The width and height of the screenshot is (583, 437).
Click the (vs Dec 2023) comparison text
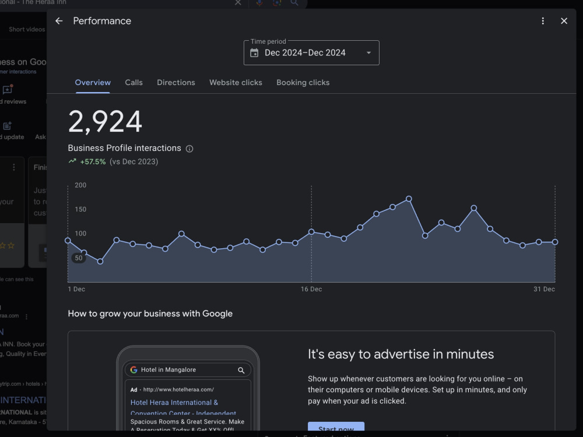point(134,161)
